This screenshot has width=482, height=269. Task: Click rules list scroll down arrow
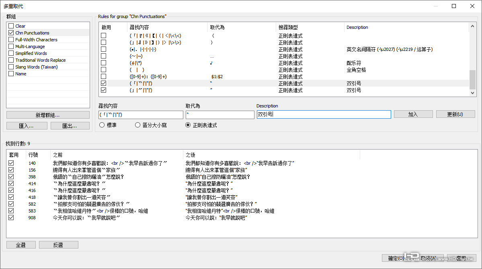coord(472,93)
